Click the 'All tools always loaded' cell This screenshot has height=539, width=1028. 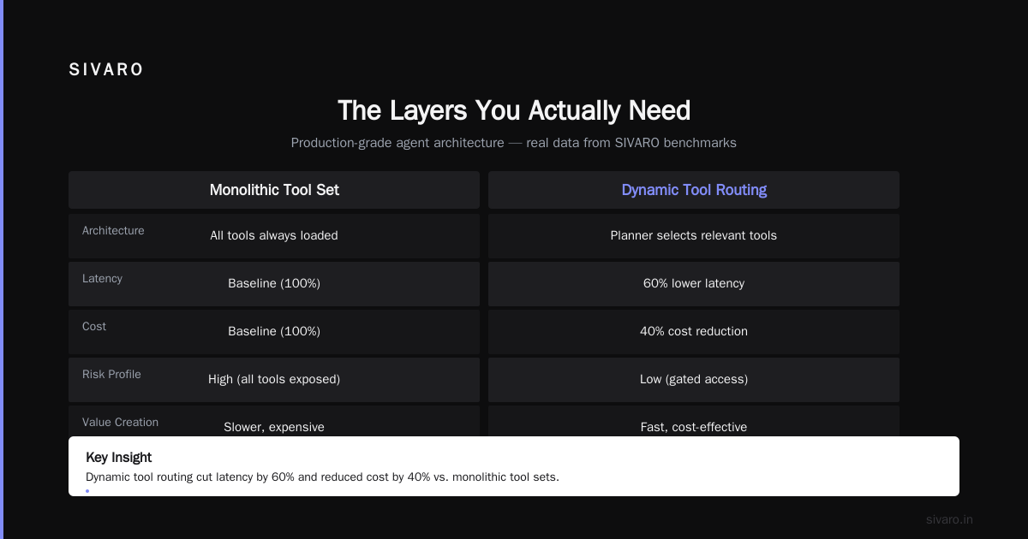[274, 235]
